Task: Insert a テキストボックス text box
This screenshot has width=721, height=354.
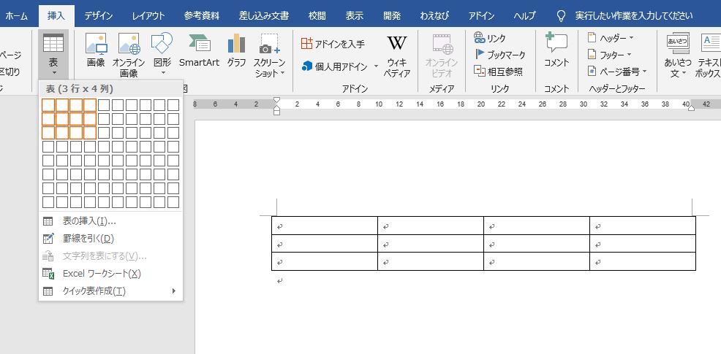Action: pyautogui.click(x=709, y=55)
